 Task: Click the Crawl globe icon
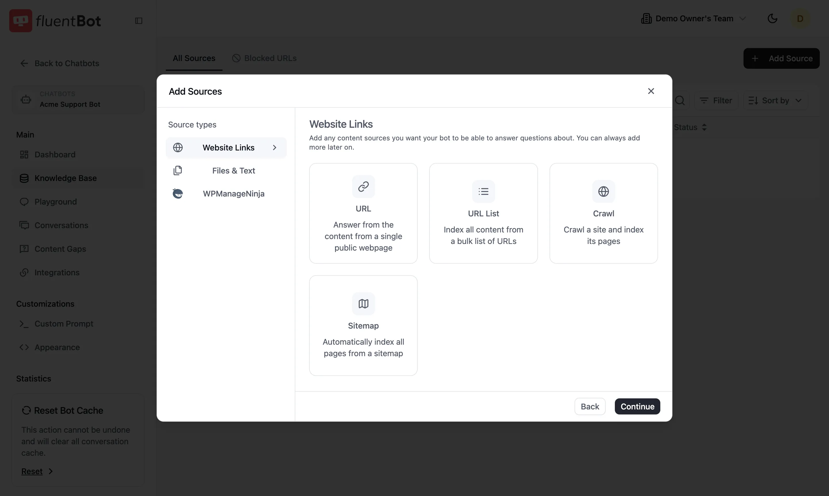604,192
